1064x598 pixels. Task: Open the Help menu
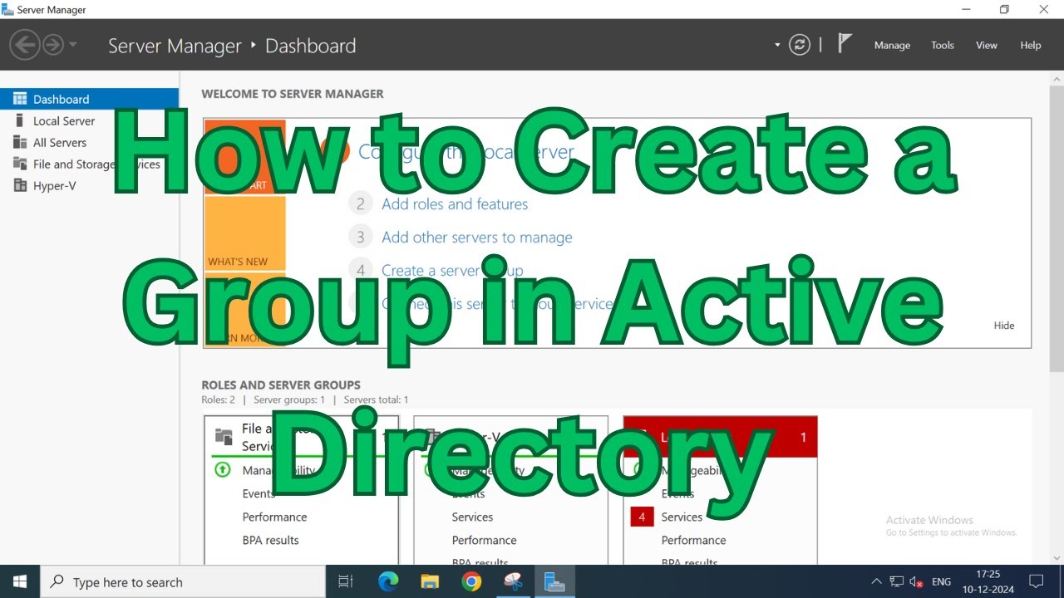(1031, 45)
